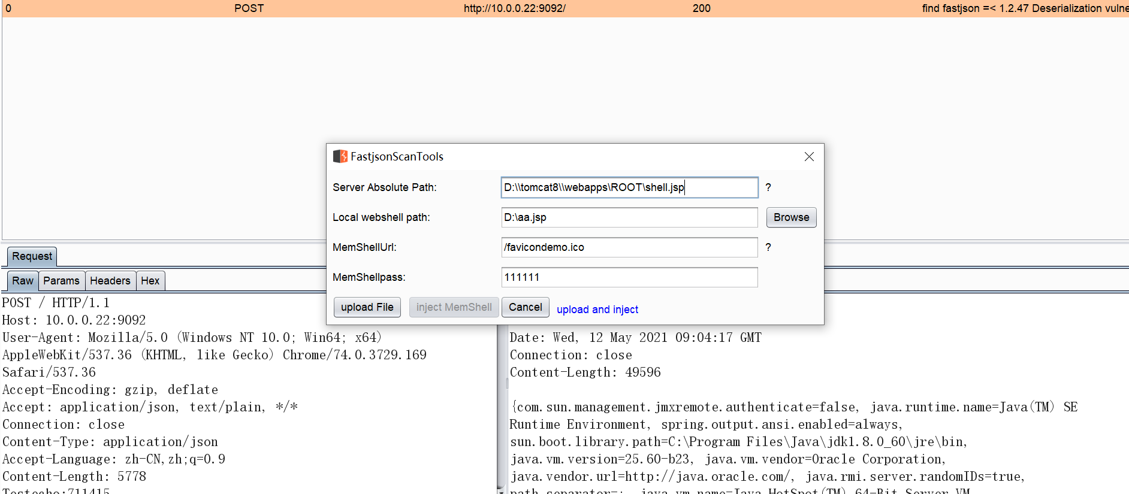This screenshot has height=494, width=1129.
Task: Click Browse to choose local webshell
Action: click(791, 217)
